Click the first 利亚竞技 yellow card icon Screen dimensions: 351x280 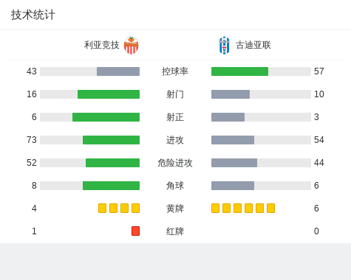pyautogui.click(x=102, y=209)
